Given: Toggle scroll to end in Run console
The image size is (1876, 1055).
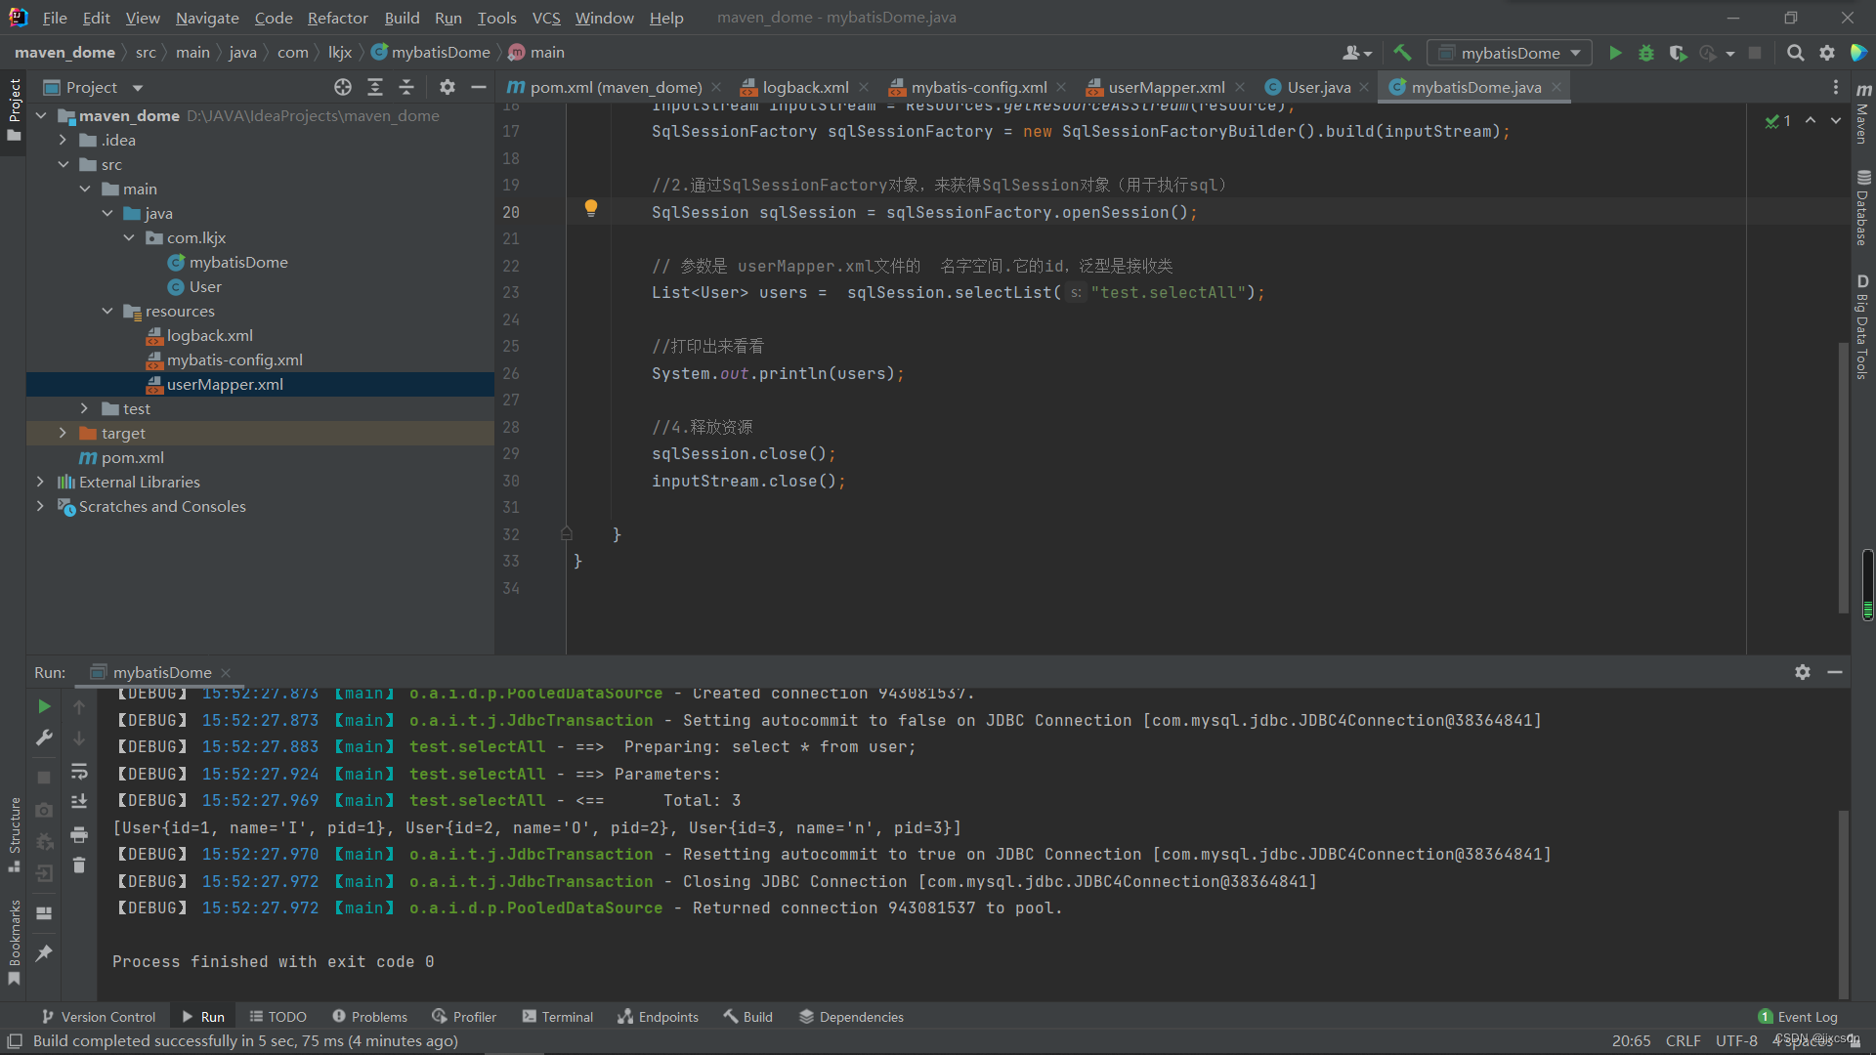Looking at the screenshot, I should [79, 801].
